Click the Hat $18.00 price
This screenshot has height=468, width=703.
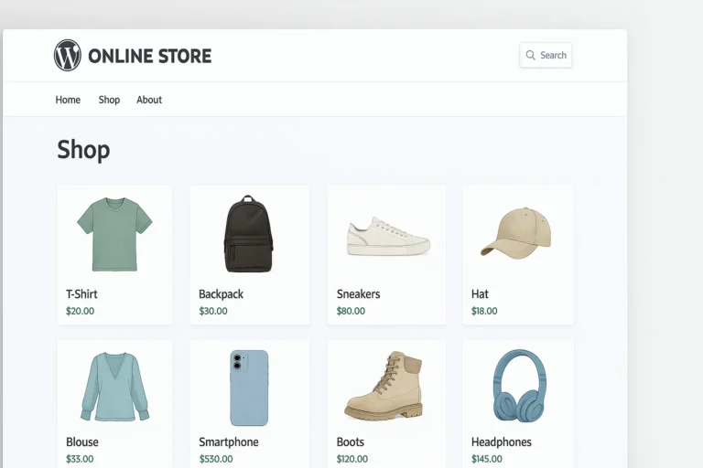point(484,311)
